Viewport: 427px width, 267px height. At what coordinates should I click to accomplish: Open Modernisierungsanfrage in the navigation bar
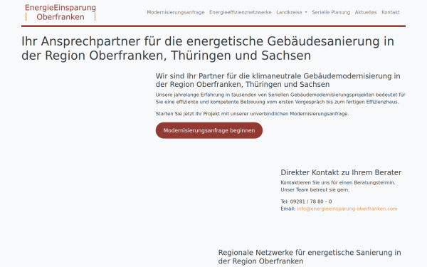(x=176, y=12)
